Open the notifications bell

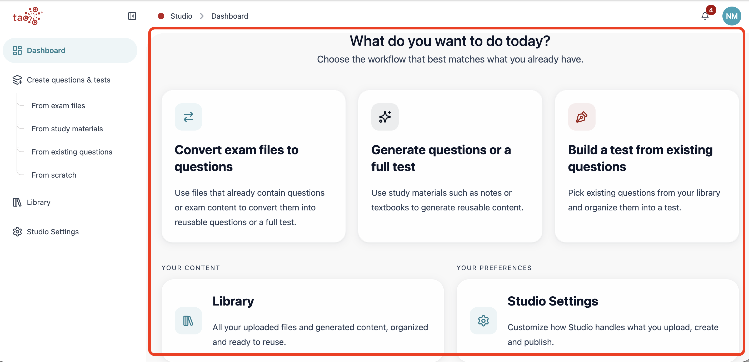(x=705, y=16)
